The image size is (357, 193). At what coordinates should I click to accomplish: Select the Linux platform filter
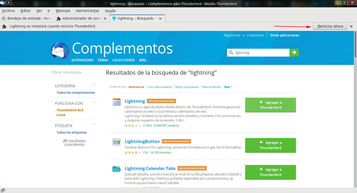tap(61, 115)
